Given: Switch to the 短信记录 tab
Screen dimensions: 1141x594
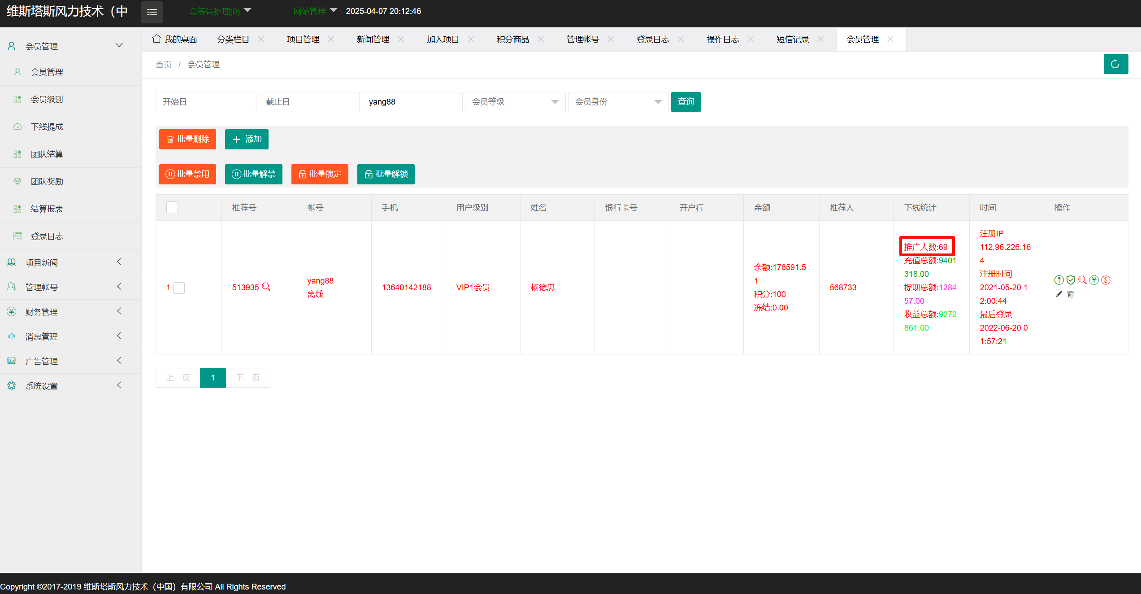Looking at the screenshot, I should coord(793,39).
